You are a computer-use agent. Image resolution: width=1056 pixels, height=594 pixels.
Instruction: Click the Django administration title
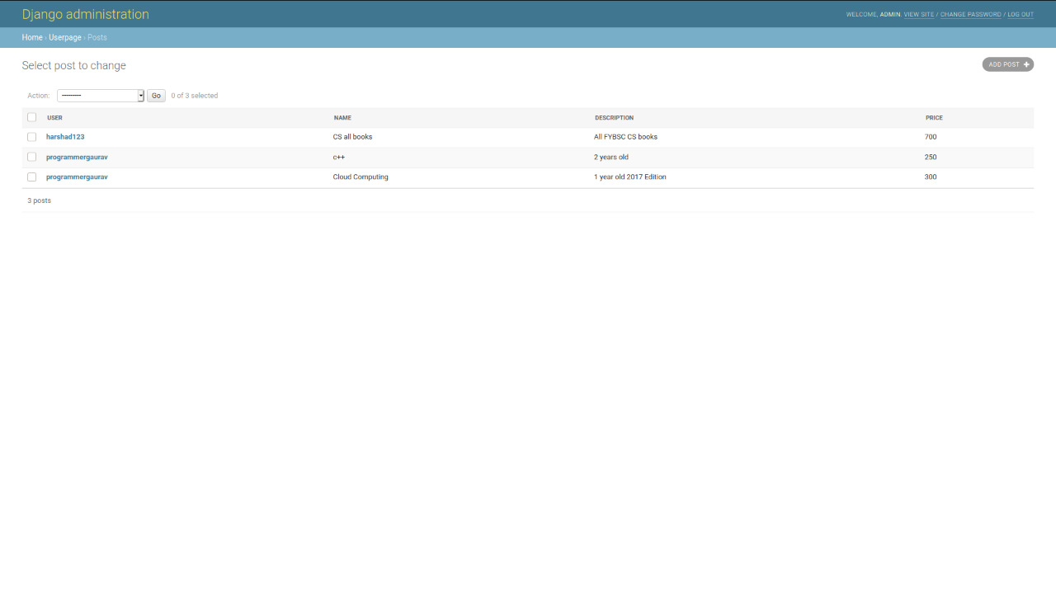click(86, 14)
